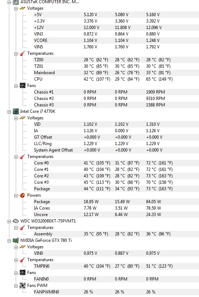The width and height of the screenshot is (199, 297).
Task: Select the IA Cores power row
Action: [x=116, y=208]
